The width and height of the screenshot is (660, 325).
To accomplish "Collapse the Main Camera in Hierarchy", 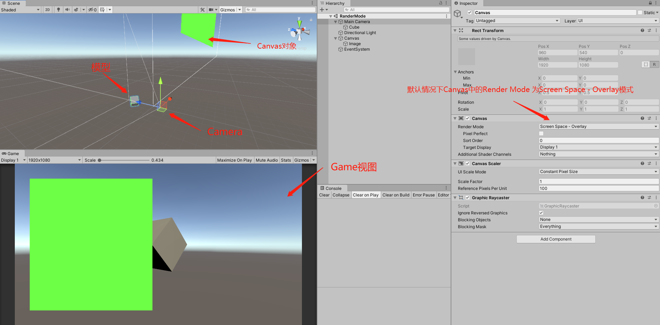I will (x=336, y=21).
